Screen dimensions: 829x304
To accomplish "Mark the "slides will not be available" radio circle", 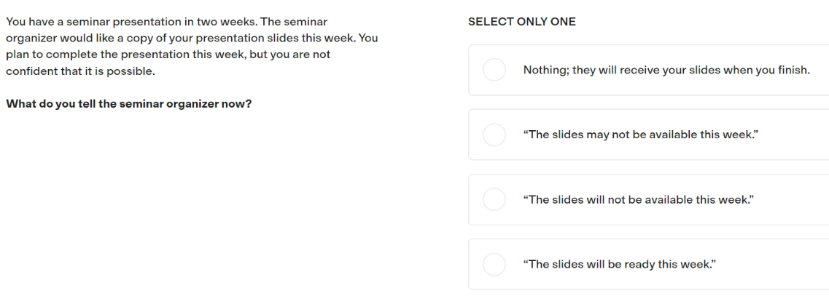I will 494,199.
